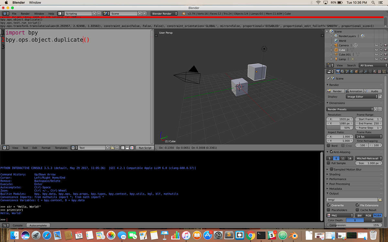Image resolution: width=388 pixels, height=242 pixels.
Task: Select the Object constraints chain-link icon
Action: [x=361, y=72]
